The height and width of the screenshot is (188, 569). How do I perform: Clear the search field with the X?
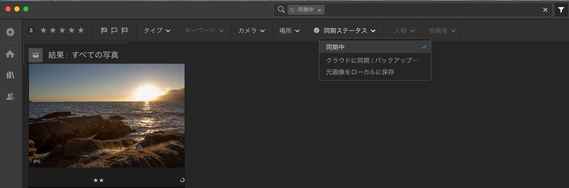point(545,10)
